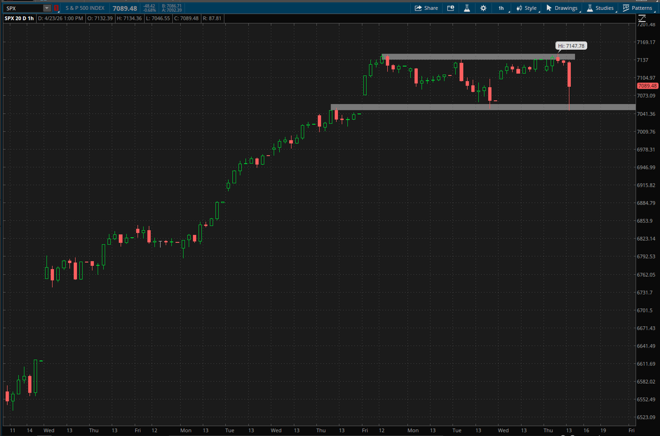Click the SPX 20 D 1h chart label
Image resolution: width=660 pixels, height=436 pixels.
(19, 19)
